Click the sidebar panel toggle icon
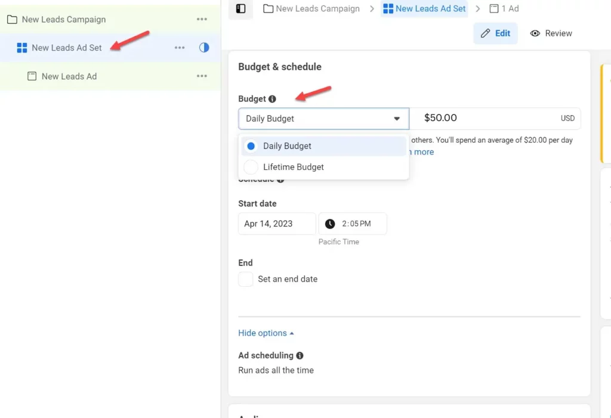The height and width of the screenshot is (418, 611). click(240, 8)
